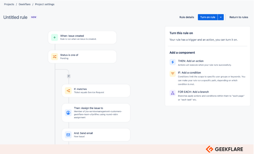254x154 pixels.
Task: Click the Send email envelope icon
Action: 68,135
